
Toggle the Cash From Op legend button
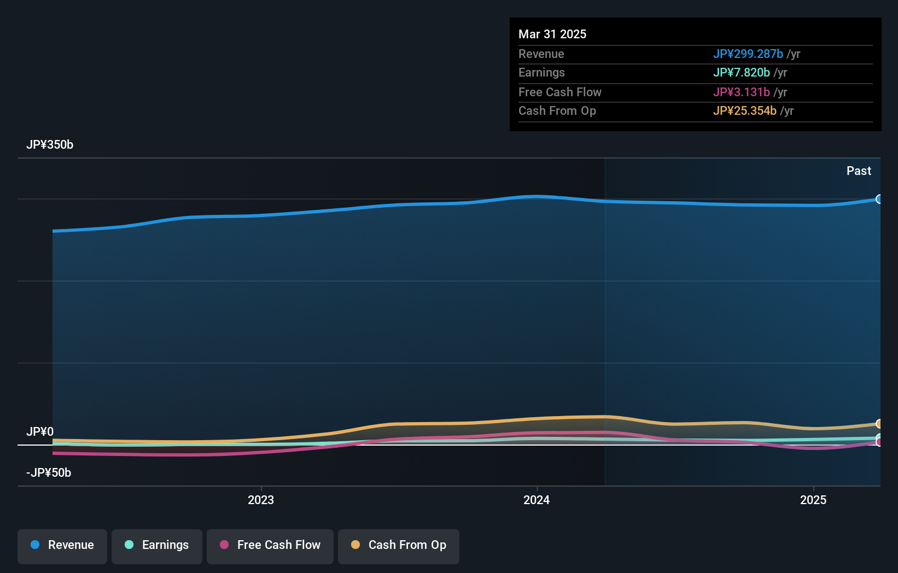pyautogui.click(x=399, y=546)
